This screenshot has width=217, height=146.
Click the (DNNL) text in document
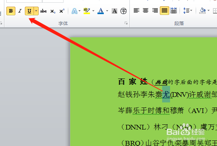coord(137,127)
